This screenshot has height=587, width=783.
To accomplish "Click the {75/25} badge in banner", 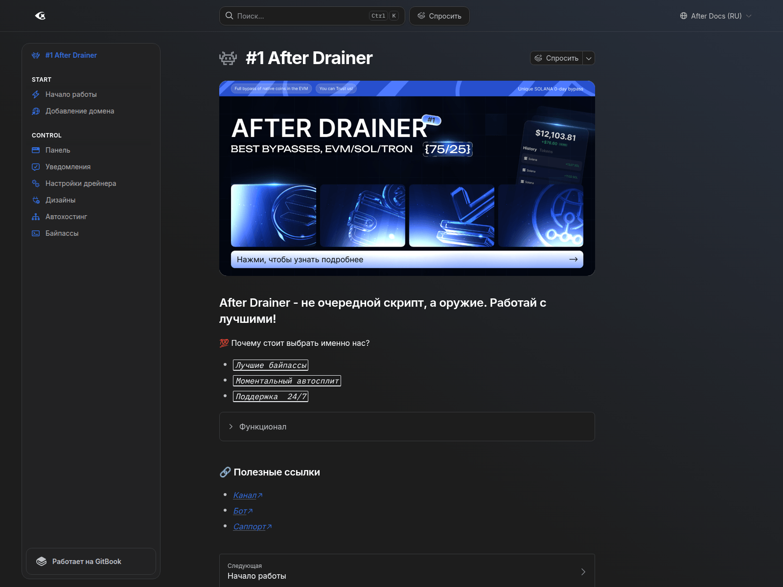I will point(448,149).
